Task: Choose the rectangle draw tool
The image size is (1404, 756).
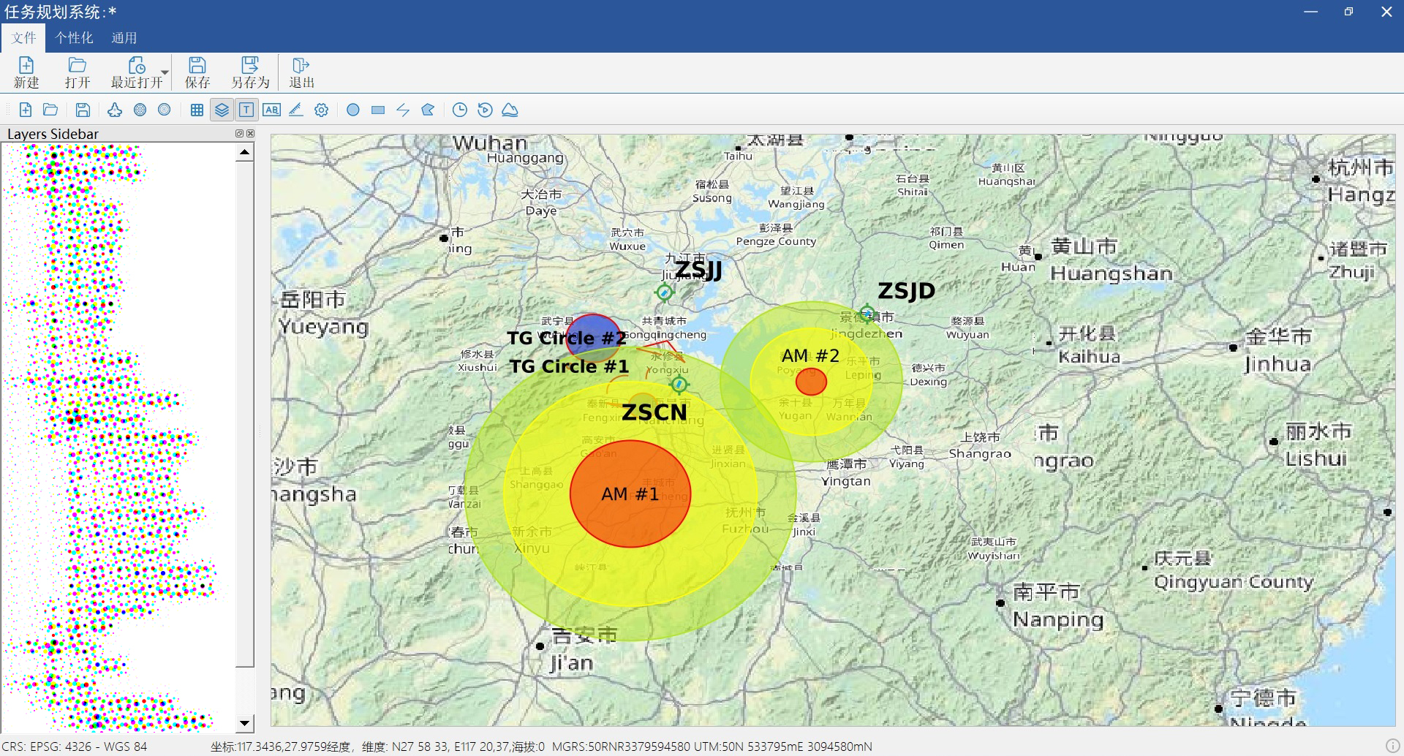Action: [378, 110]
